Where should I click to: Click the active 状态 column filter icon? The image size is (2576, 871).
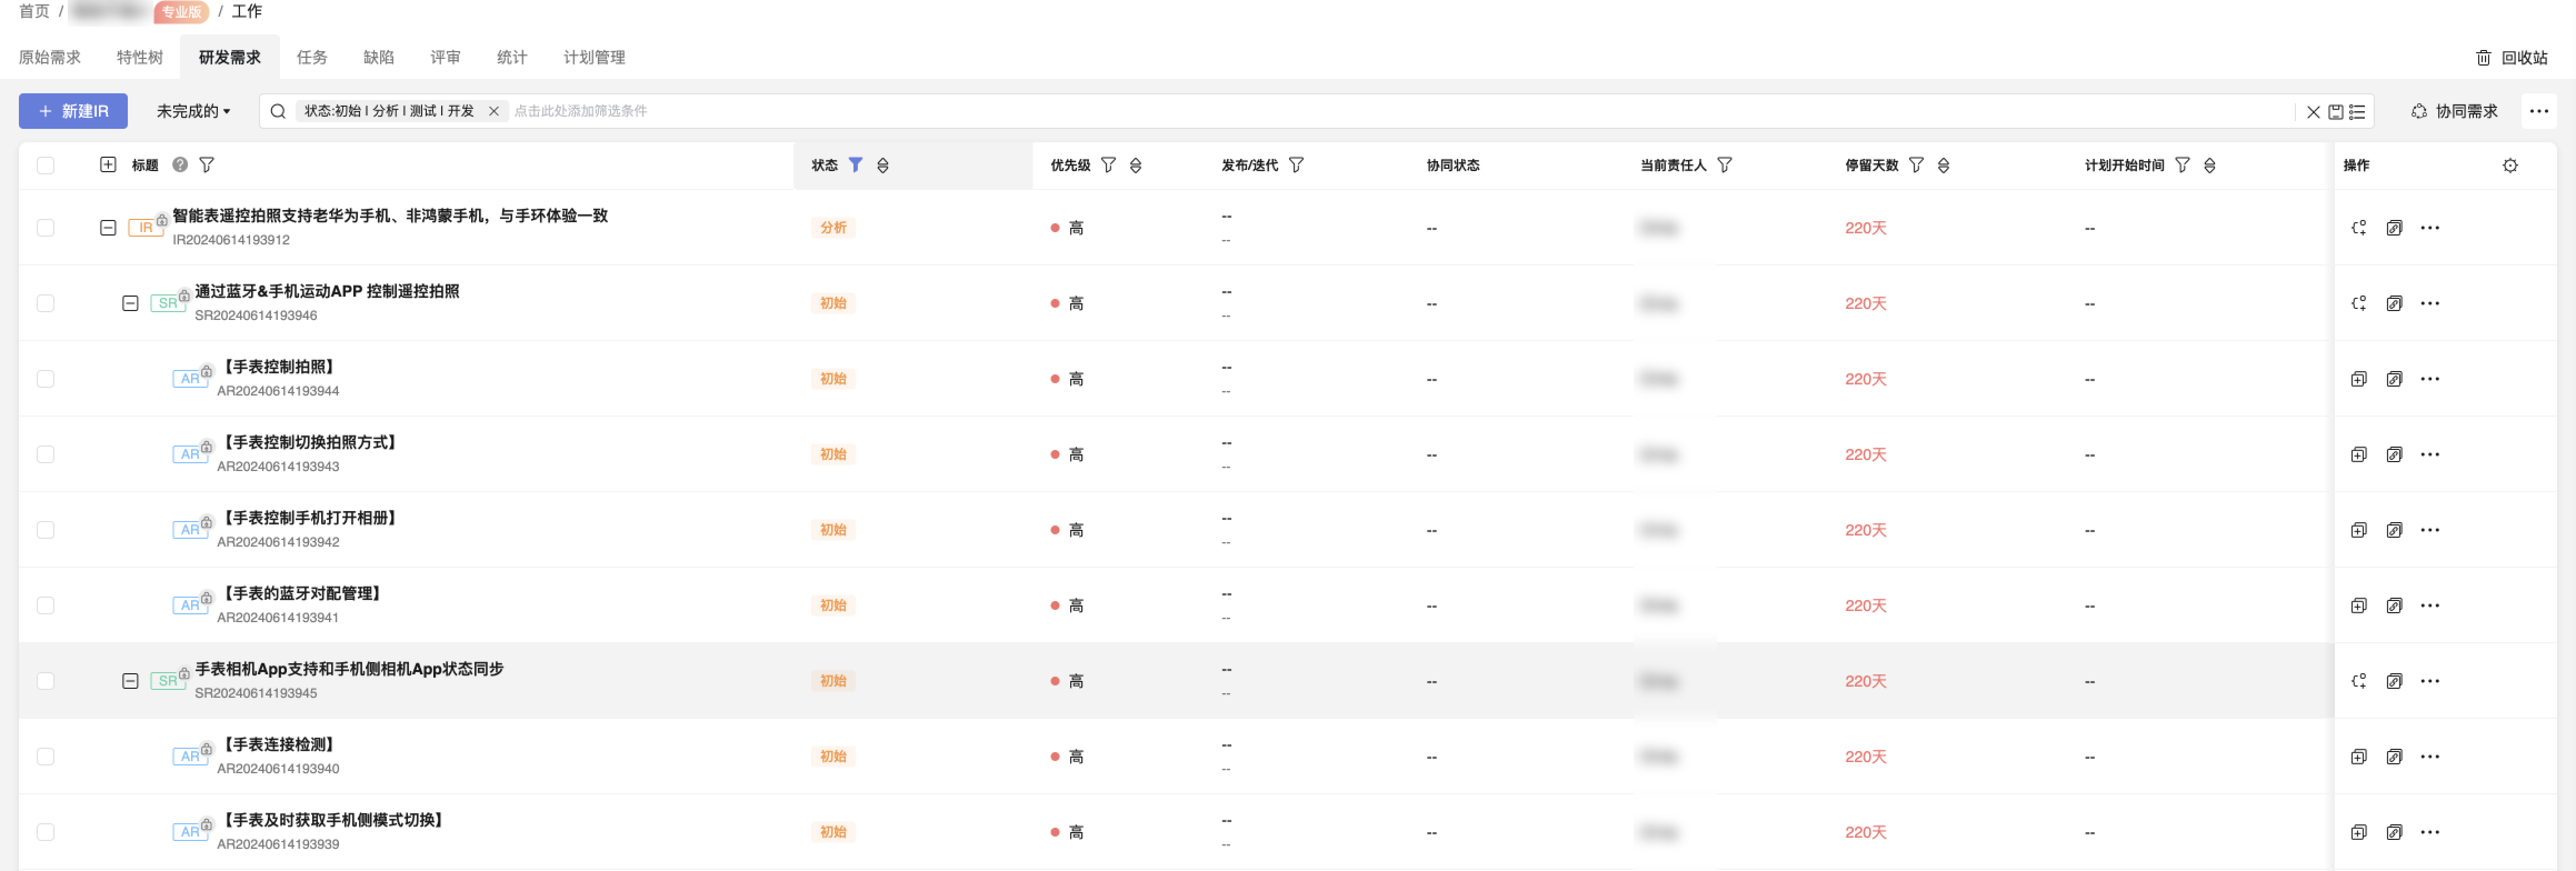pos(856,165)
